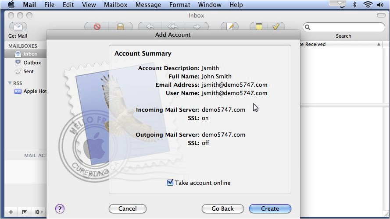Click the volume speaker icon

380,4
